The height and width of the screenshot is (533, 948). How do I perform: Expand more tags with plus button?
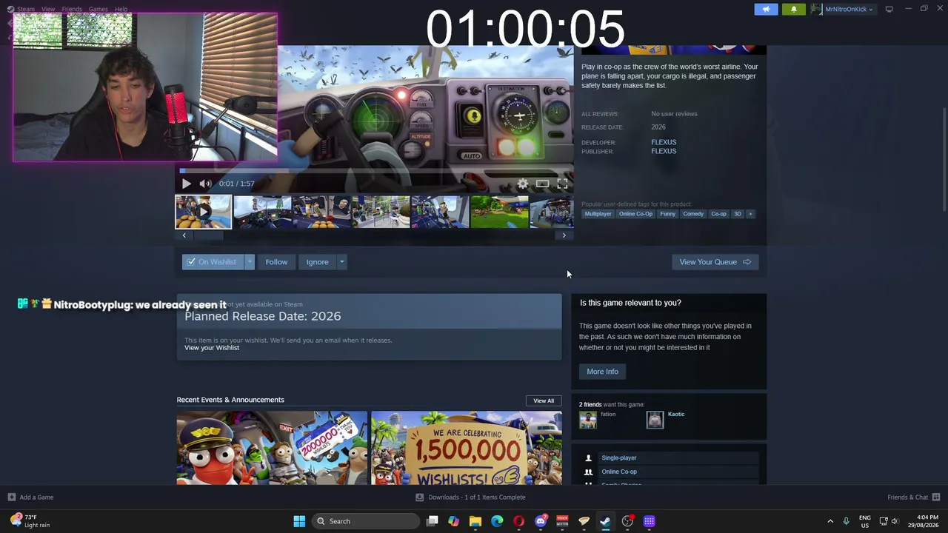[750, 214]
